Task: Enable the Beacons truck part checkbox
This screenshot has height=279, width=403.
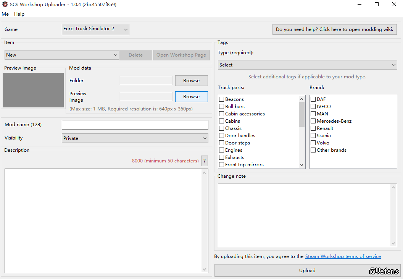Action: click(x=221, y=99)
